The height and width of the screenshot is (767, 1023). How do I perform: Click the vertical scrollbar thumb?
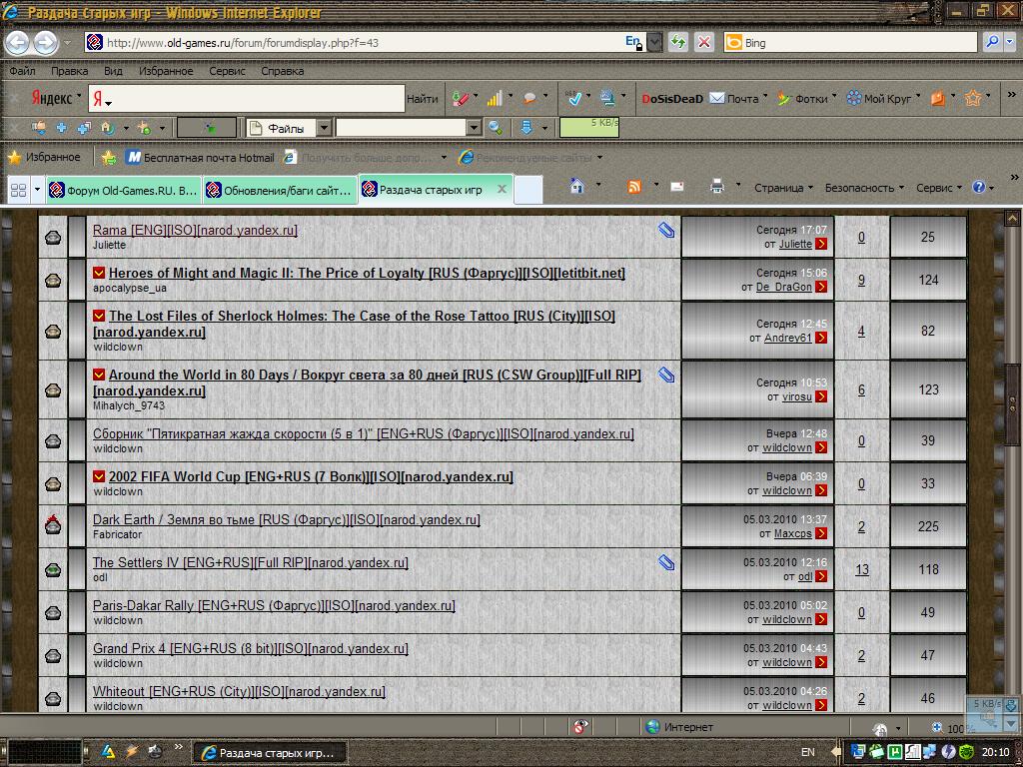[x=1012, y=404]
